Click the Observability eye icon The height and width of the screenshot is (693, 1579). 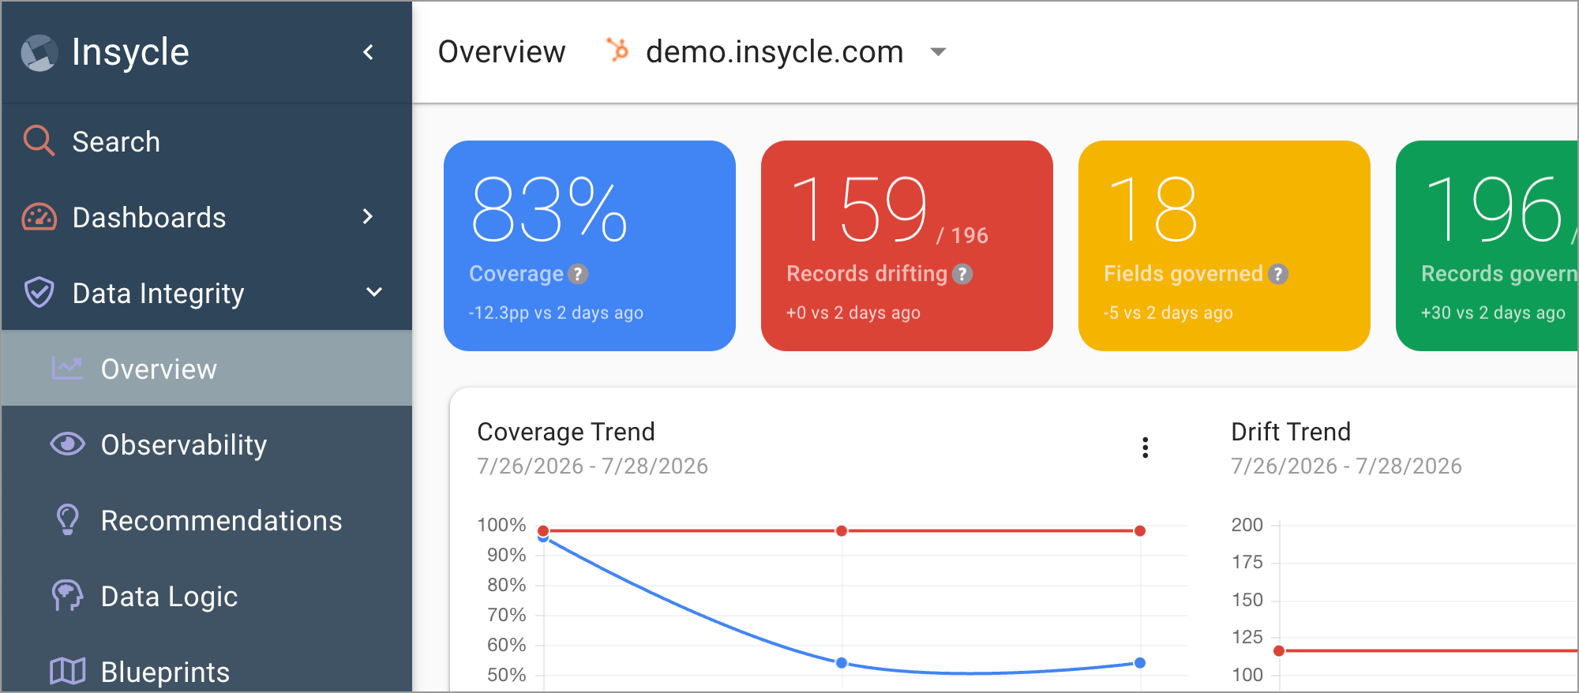coord(68,444)
